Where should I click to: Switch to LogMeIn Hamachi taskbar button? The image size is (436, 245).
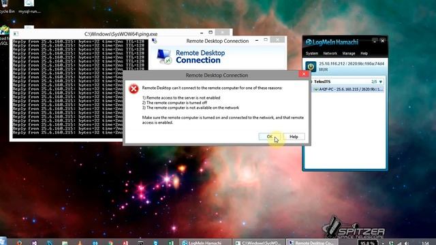click(205, 242)
